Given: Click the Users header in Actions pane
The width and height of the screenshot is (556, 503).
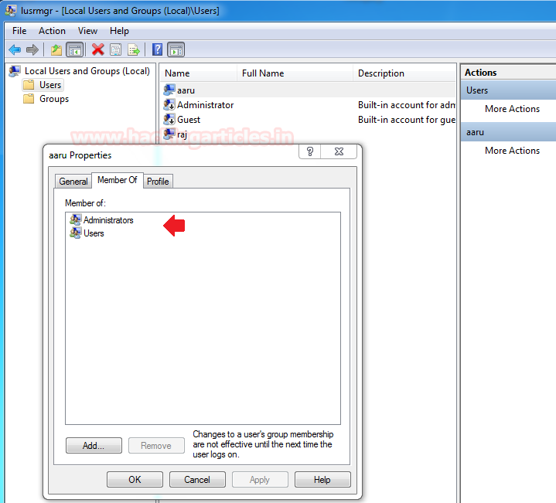Looking at the screenshot, I should pos(508,90).
